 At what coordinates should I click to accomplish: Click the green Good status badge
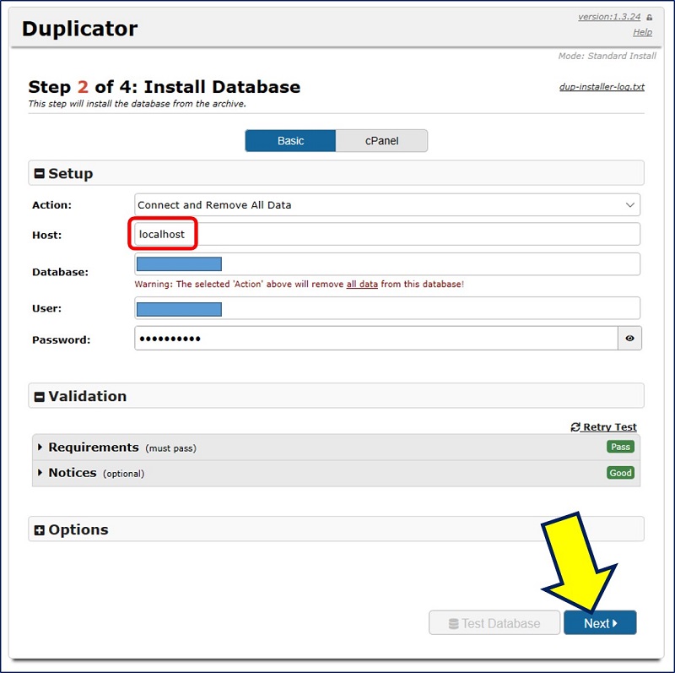tap(620, 473)
